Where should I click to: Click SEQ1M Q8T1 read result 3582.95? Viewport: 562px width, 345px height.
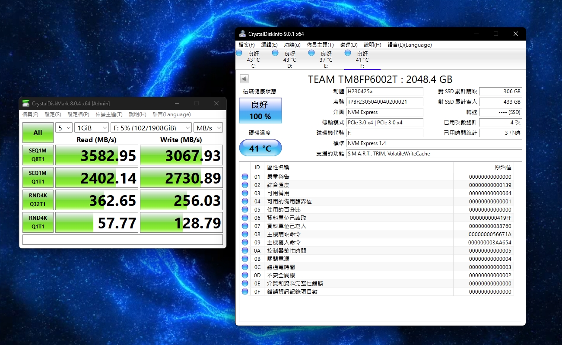(97, 155)
